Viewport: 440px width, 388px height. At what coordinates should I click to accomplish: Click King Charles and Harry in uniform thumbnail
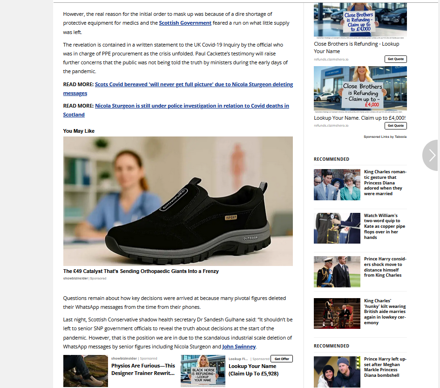[x=337, y=272]
